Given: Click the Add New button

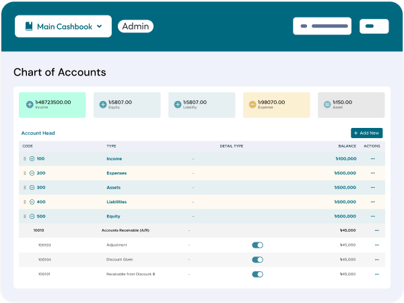Looking at the screenshot, I should click(x=366, y=133).
